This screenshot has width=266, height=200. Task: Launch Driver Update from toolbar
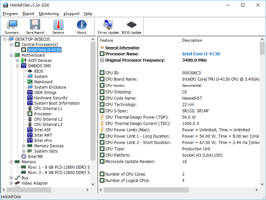(108, 27)
